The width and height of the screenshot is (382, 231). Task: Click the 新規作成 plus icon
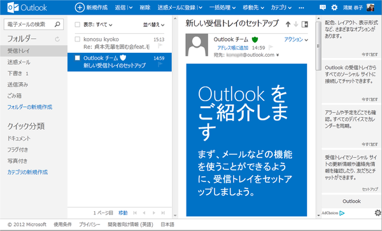pyautogui.click(x=80, y=8)
